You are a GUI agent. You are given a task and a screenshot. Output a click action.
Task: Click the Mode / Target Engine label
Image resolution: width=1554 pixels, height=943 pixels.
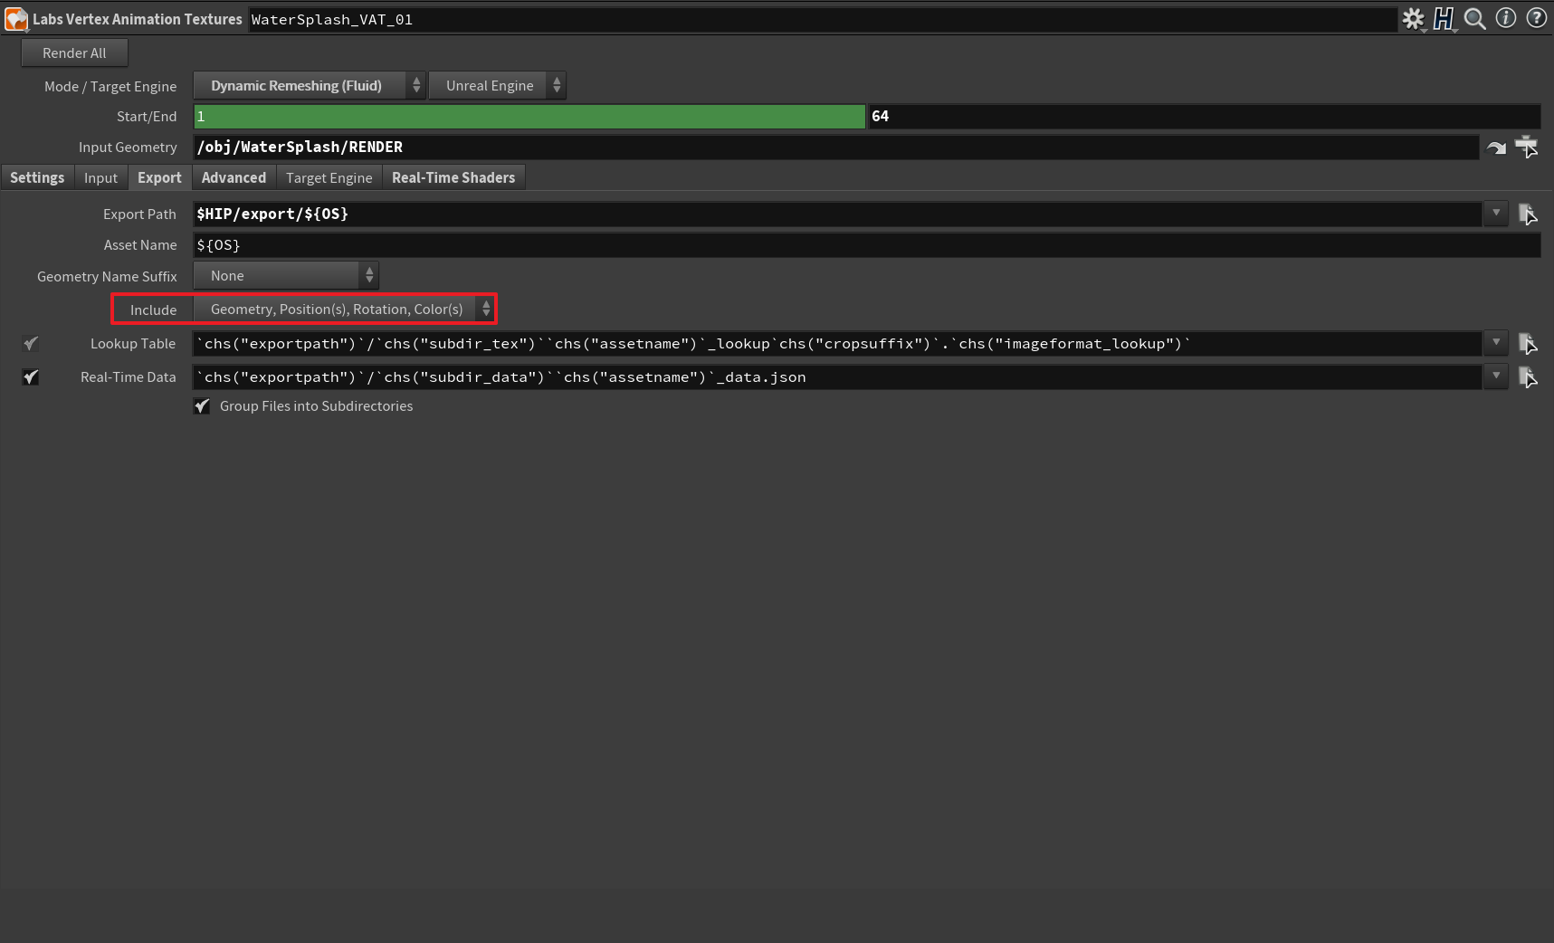[110, 87]
